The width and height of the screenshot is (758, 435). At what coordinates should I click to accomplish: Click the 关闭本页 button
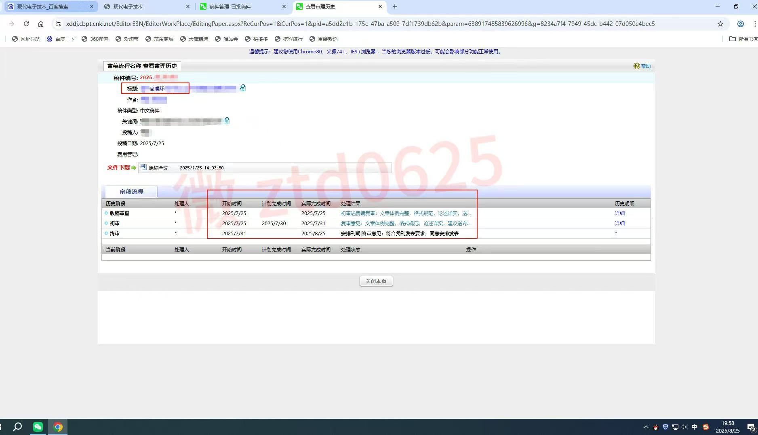[x=376, y=281]
